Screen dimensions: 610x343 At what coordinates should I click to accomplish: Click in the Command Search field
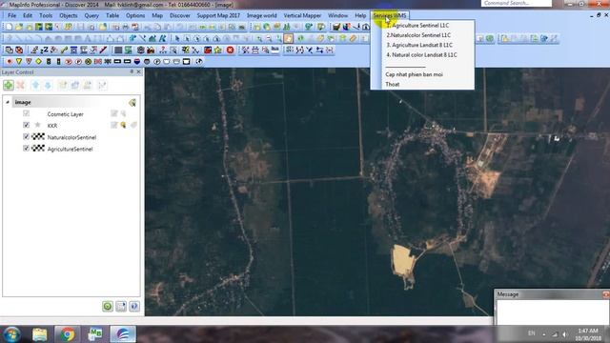[x=517, y=3]
